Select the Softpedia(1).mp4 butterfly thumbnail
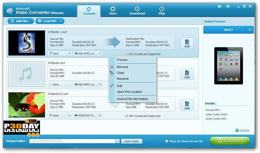The image size is (260, 153). 26,105
